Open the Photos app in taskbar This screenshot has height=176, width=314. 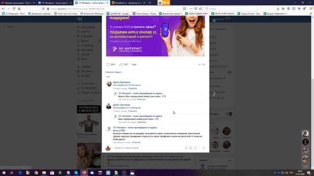coord(132,173)
